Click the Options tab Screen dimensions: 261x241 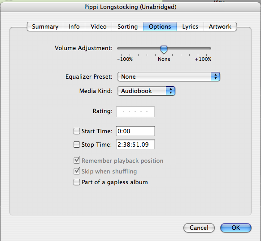point(160,26)
